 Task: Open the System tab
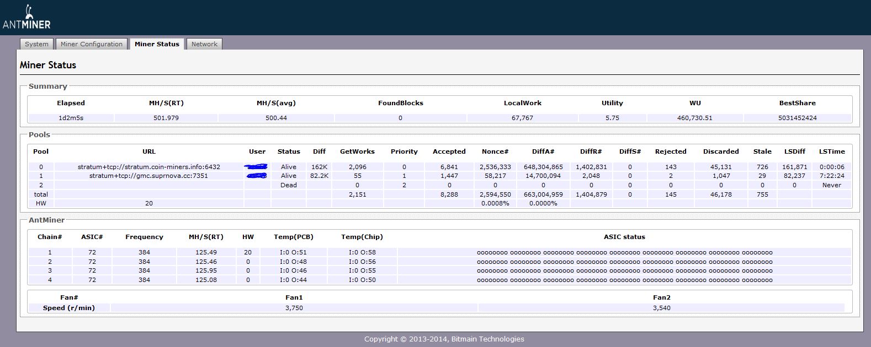(36, 44)
